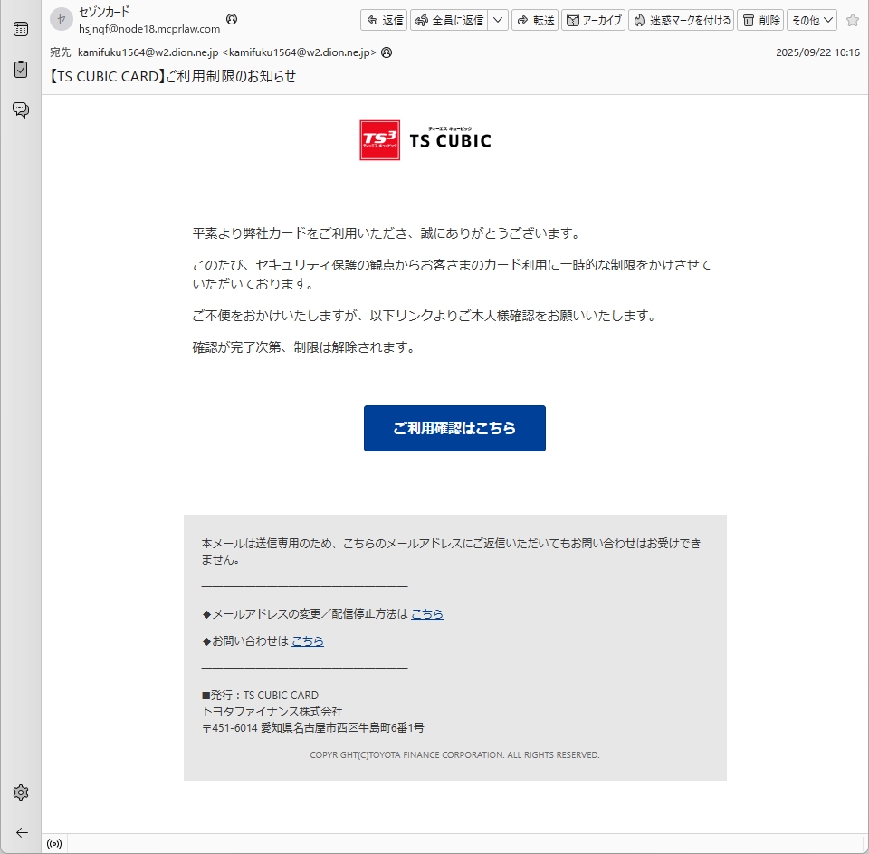This screenshot has height=854, width=869.
Task: Click the status icon beside sender name セゾンカード
Action: coord(232,19)
